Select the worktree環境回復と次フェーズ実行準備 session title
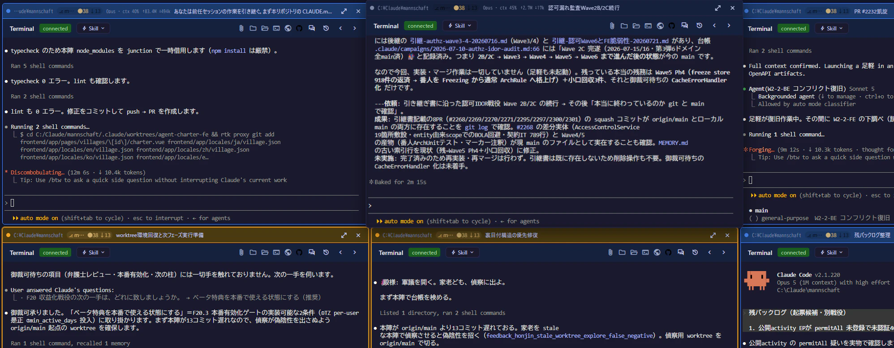 (159, 235)
